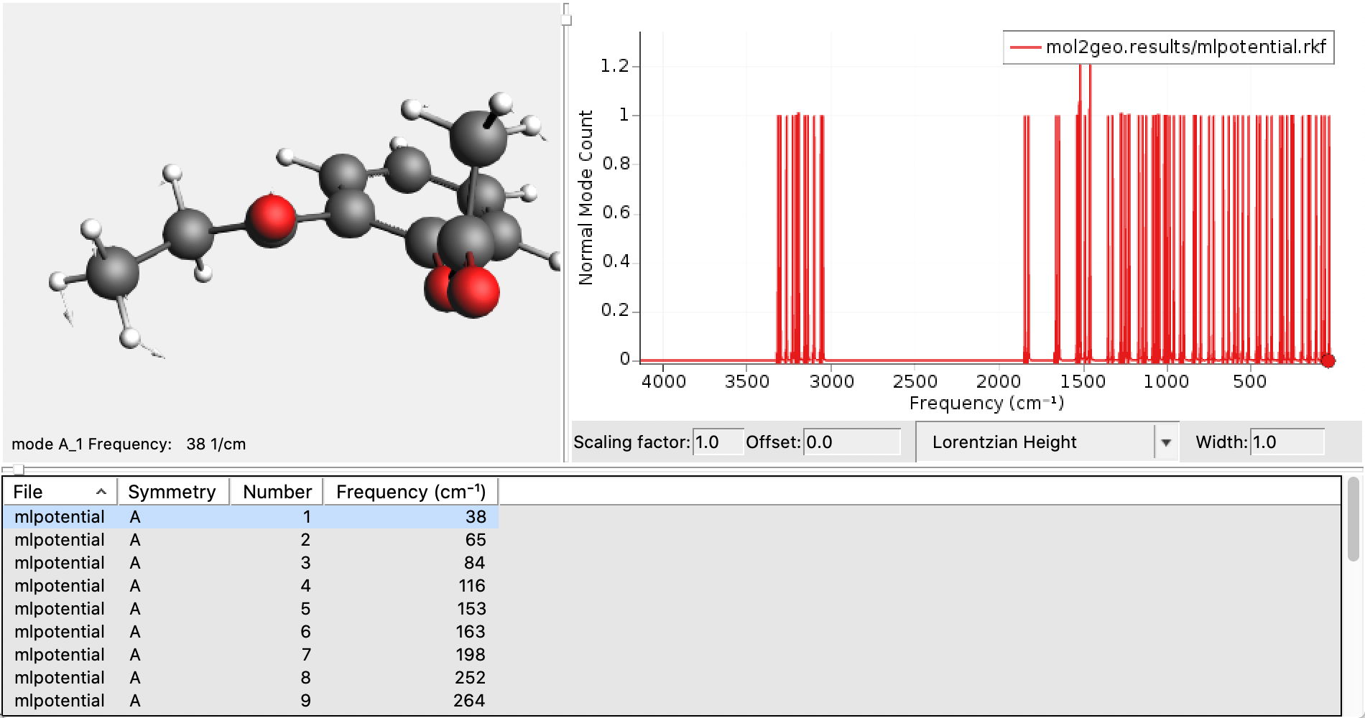Sort table by Number column header
This screenshot has width=1365, height=718.
coord(277,492)
